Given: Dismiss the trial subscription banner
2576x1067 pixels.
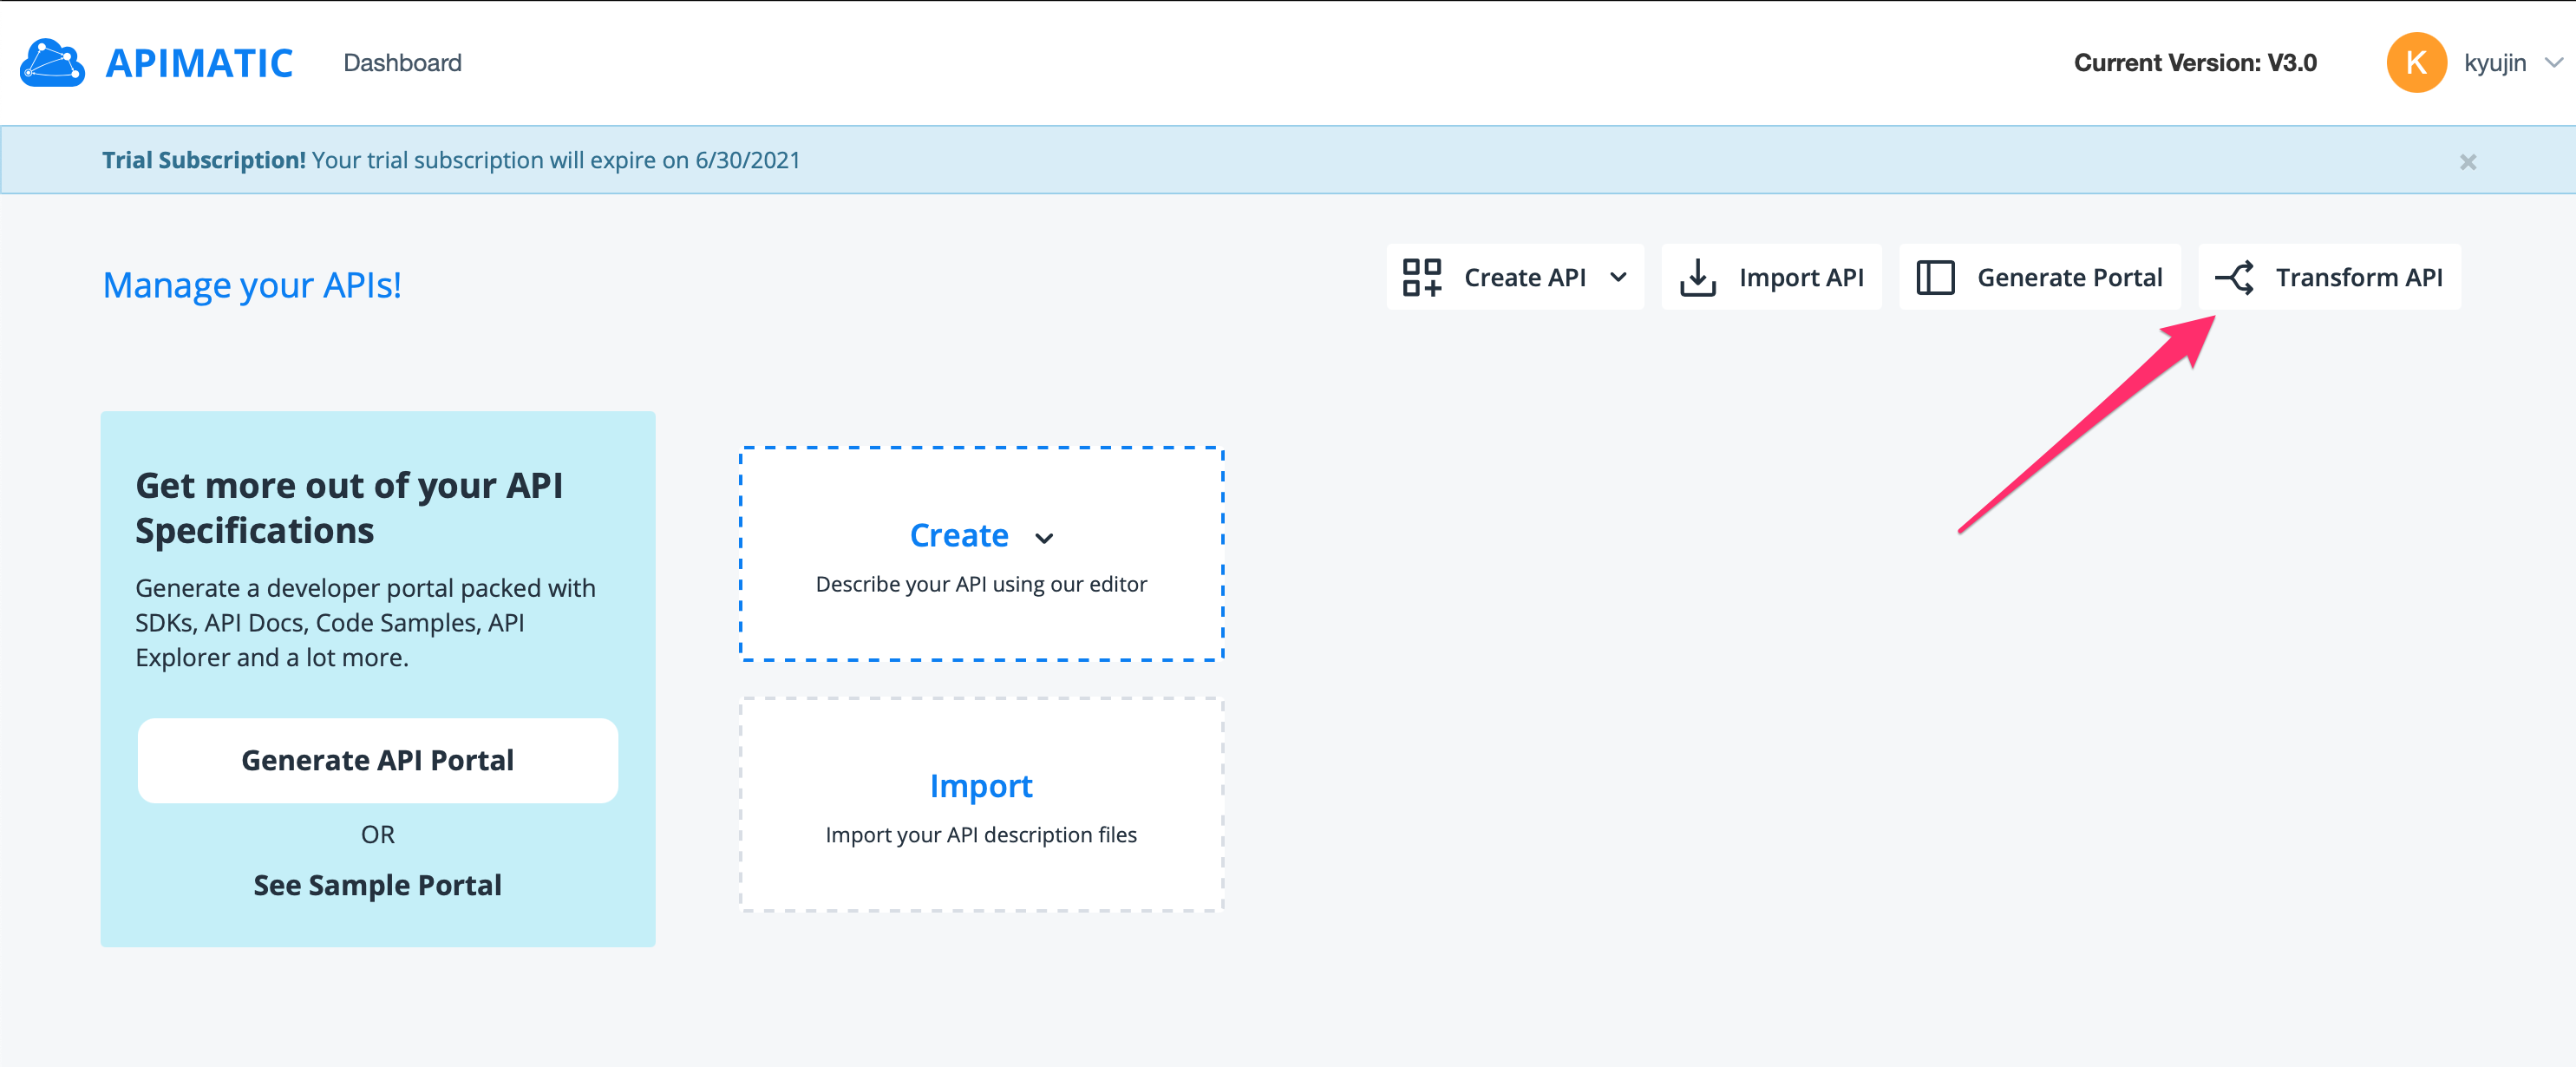Looking at the screenshot, I should coord(2467,162).
